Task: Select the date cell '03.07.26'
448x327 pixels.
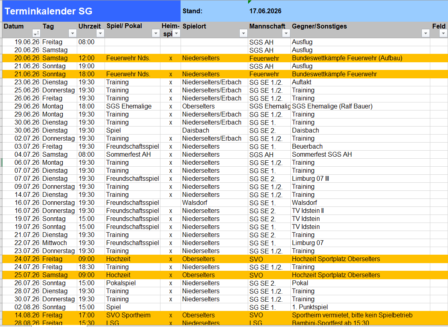Action: point(22,146)
